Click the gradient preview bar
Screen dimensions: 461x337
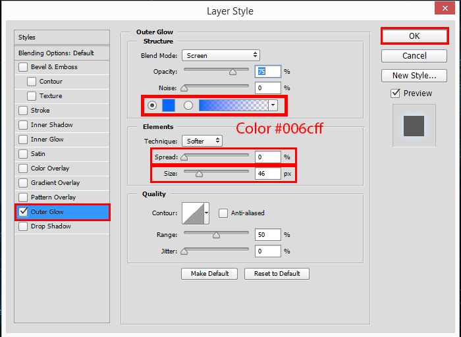point(234,105)
